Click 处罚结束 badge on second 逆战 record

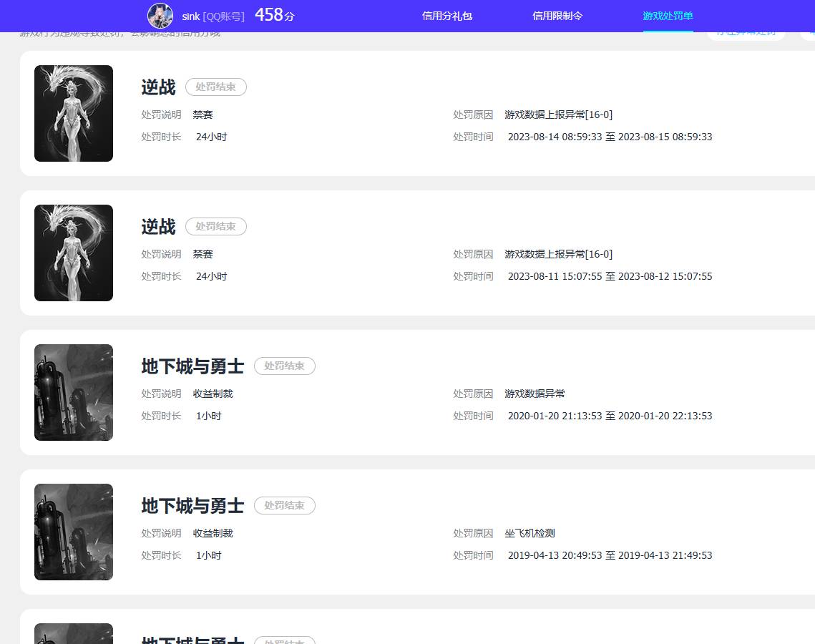point(216,226)
